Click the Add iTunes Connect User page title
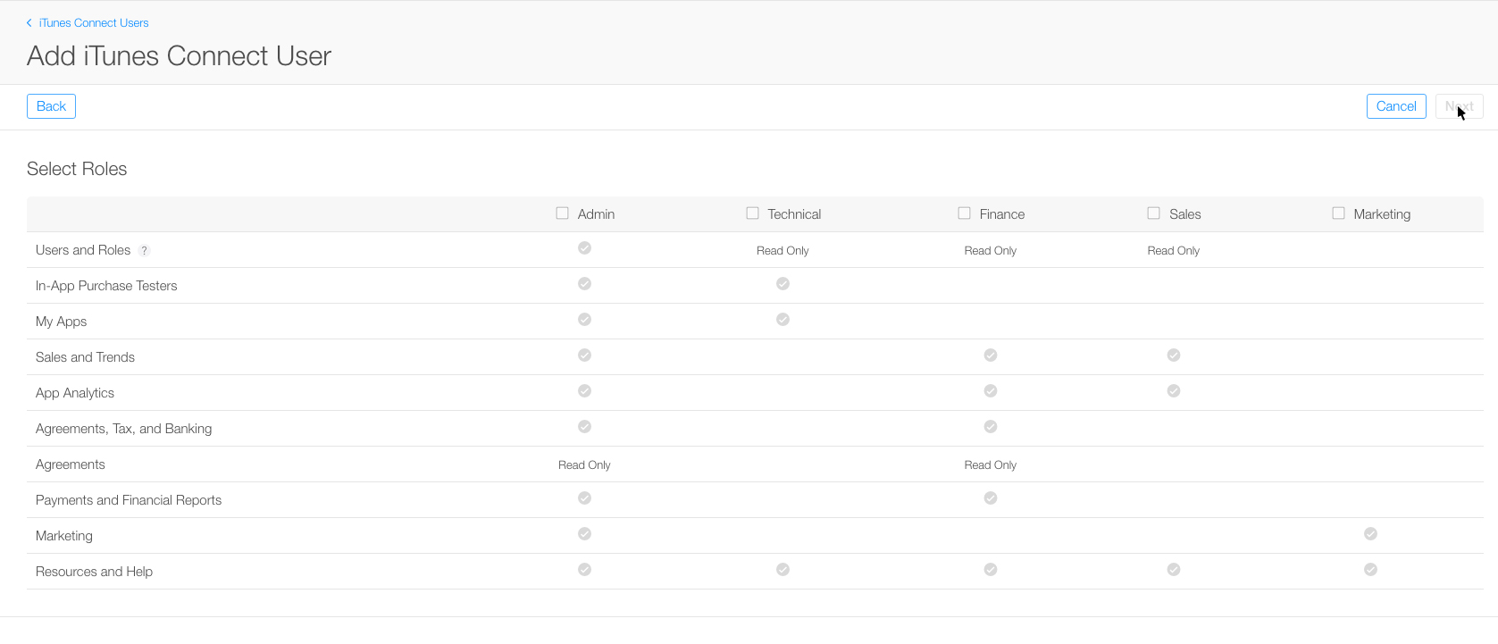The height and width of the screenshot is (644, 1498). 179,56
